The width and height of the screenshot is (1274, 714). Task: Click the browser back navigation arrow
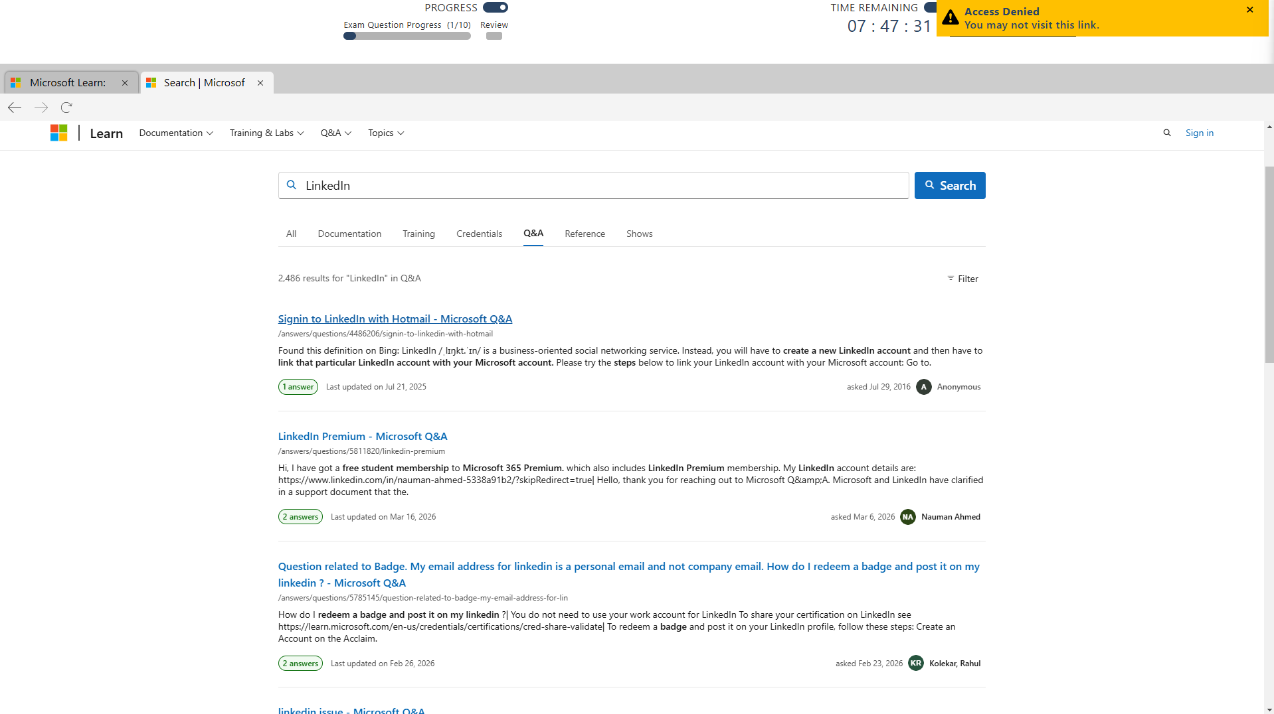[14, 107]
